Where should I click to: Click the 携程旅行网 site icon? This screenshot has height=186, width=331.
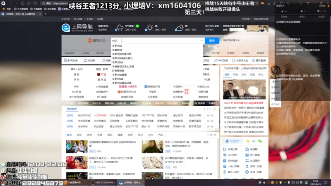coord(146,87)
